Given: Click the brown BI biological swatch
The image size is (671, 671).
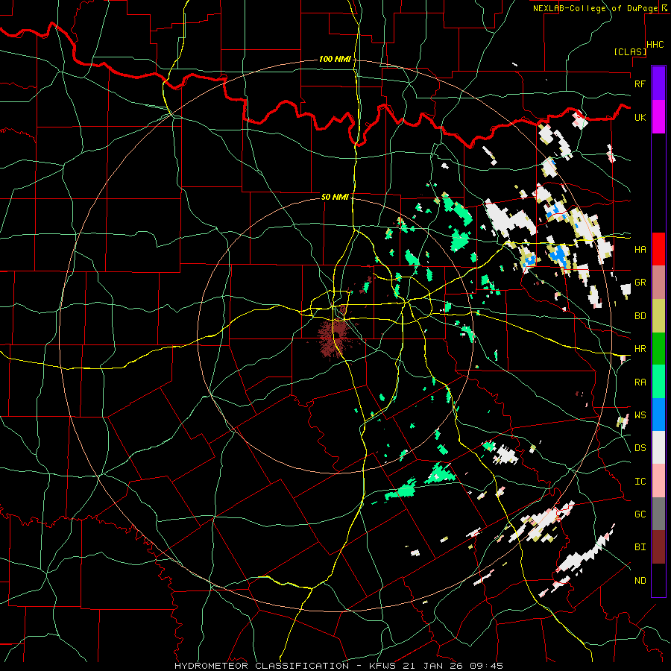Looking at the screenshot, I should click(658, 547).
